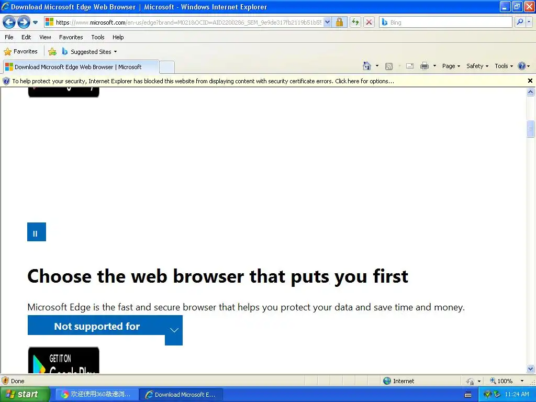Open the recent pages dropdown arrow
The width and height of the screenshot is (536, 402).
coord(35,23)
